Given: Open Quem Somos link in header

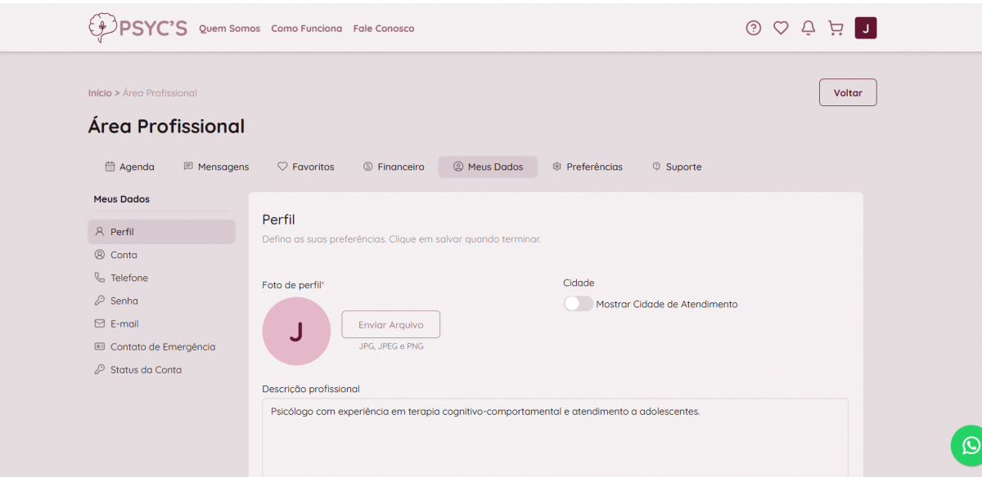Looking at the screenshot, I should click(x=229, y=29).
